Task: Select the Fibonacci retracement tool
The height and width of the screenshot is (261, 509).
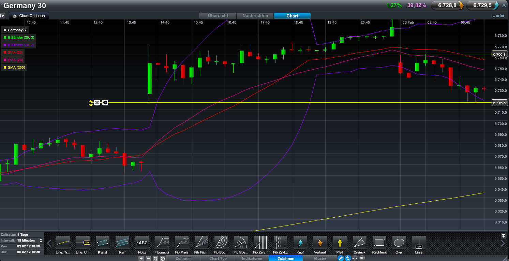Action: [x=162, y=245]
